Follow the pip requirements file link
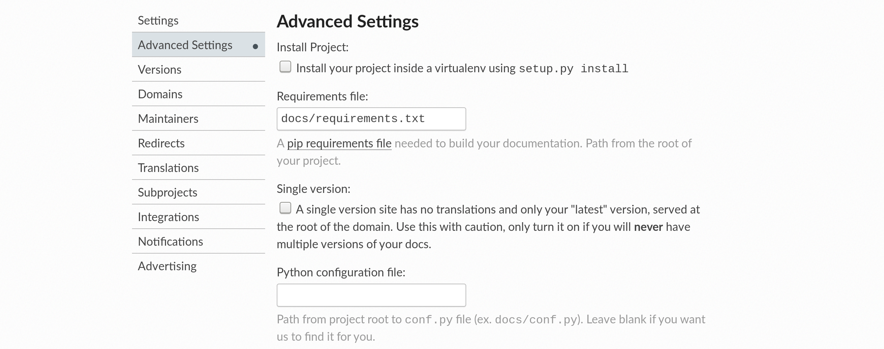This screenshot has height=349, width=884. tap(339, 143)
